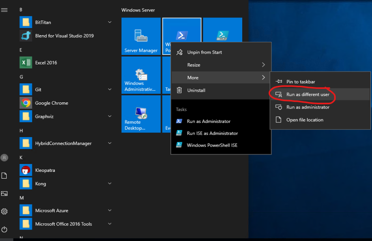Expand the Kong folder chevron

pyautogui.click(x=110, y=183)
